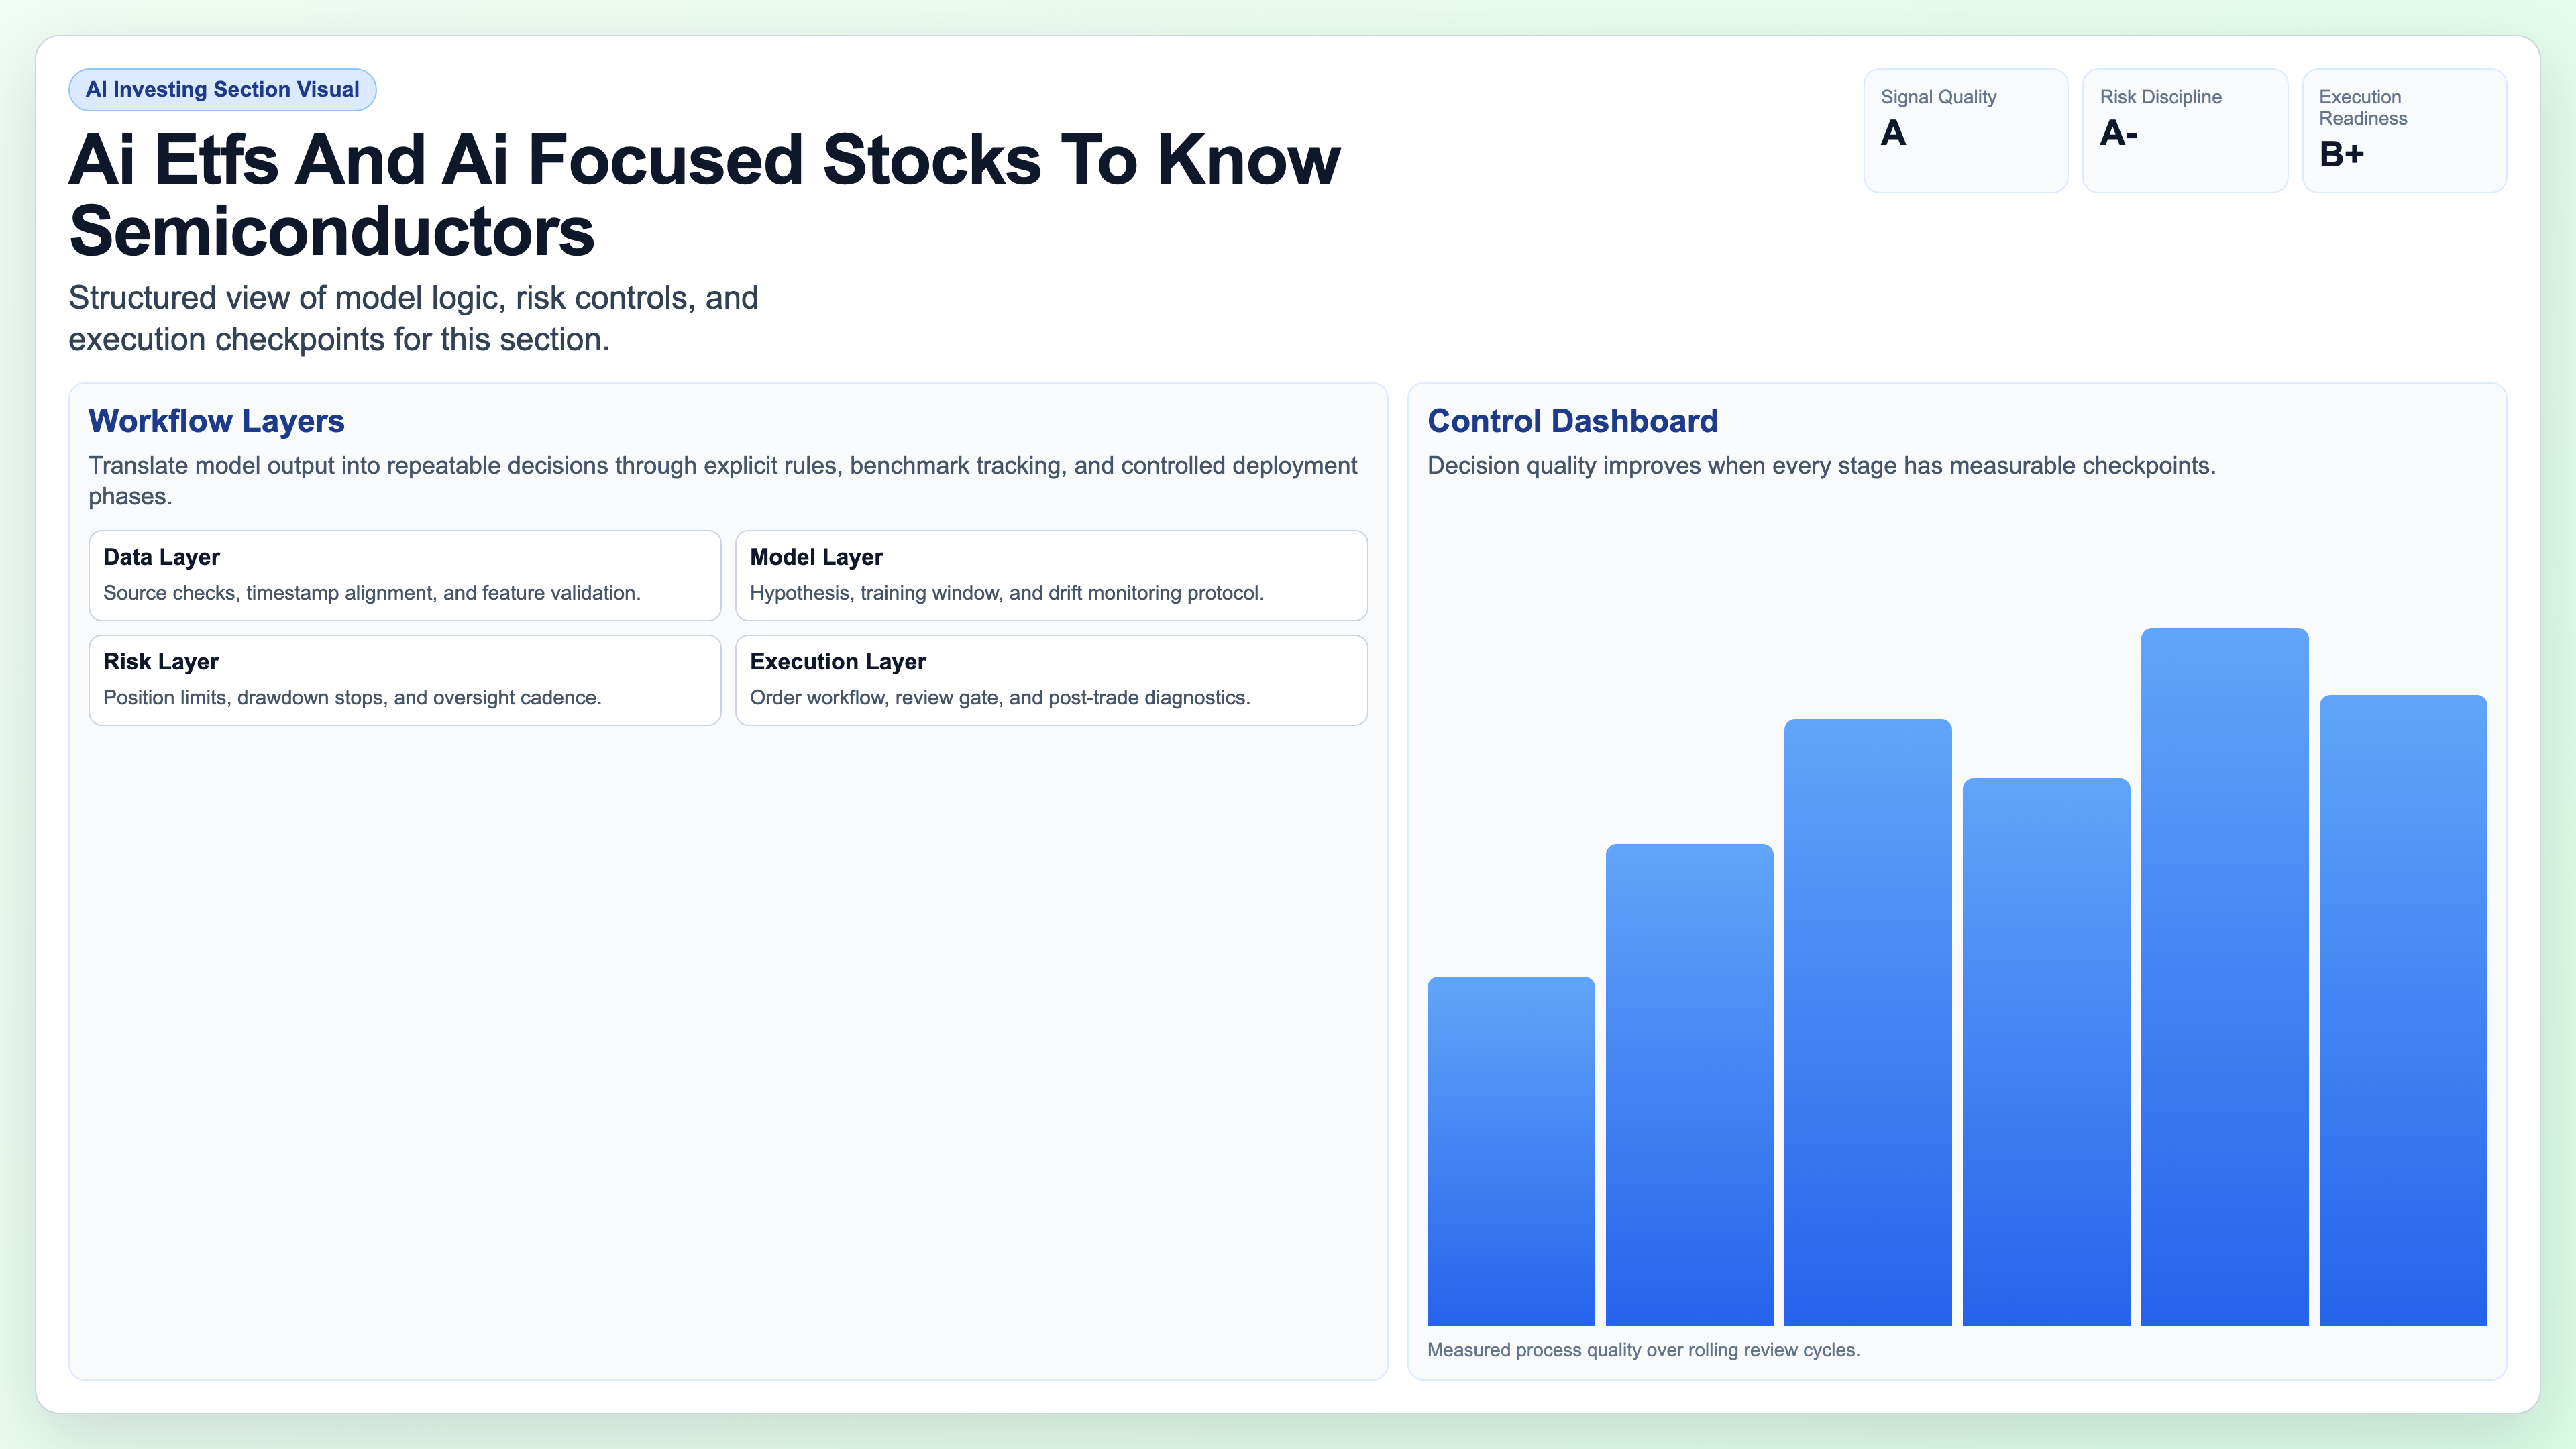This screenshot has height=1449, width=2576.
Task: Click the Workflow Layers description paragraph
Action: tap(722, 480)
